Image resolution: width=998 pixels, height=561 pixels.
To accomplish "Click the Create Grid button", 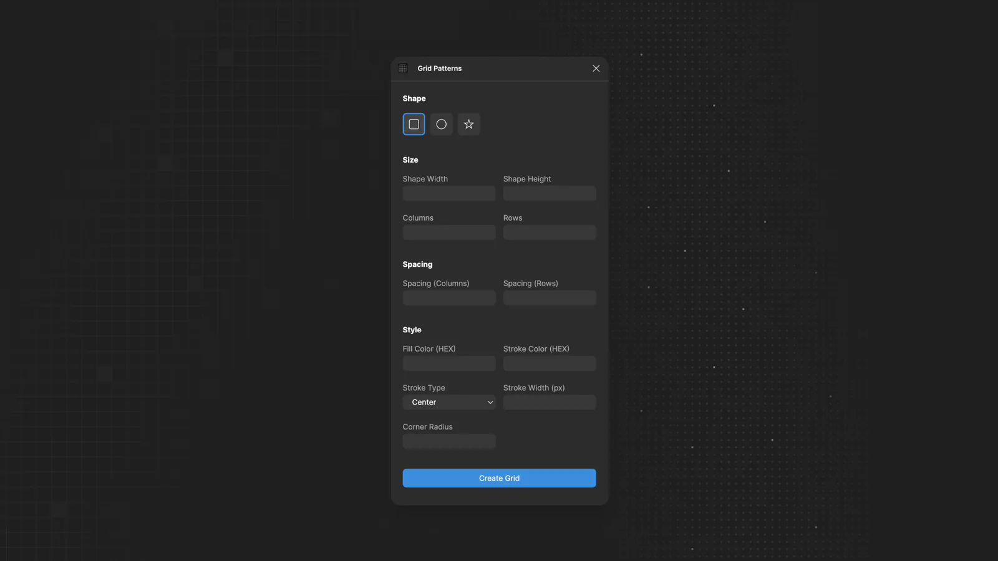I will (x=499, y=478).
